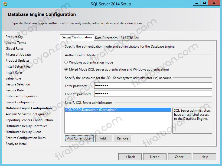This screenshot has height=166, width=222.
Task: Click Distributed Replay Controller step
Action: coord(26,126)
